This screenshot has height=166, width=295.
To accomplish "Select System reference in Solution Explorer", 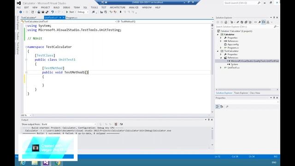I will click(x=235, y=65).
